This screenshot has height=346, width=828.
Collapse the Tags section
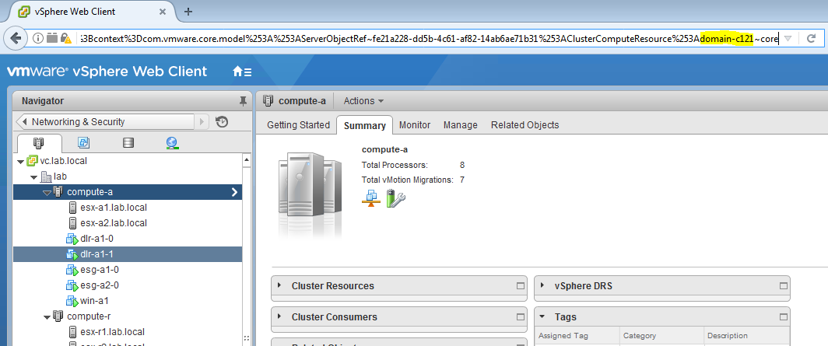(542, 317)
